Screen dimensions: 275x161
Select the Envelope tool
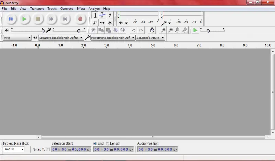pyautogui.click(x=102, y=15)
